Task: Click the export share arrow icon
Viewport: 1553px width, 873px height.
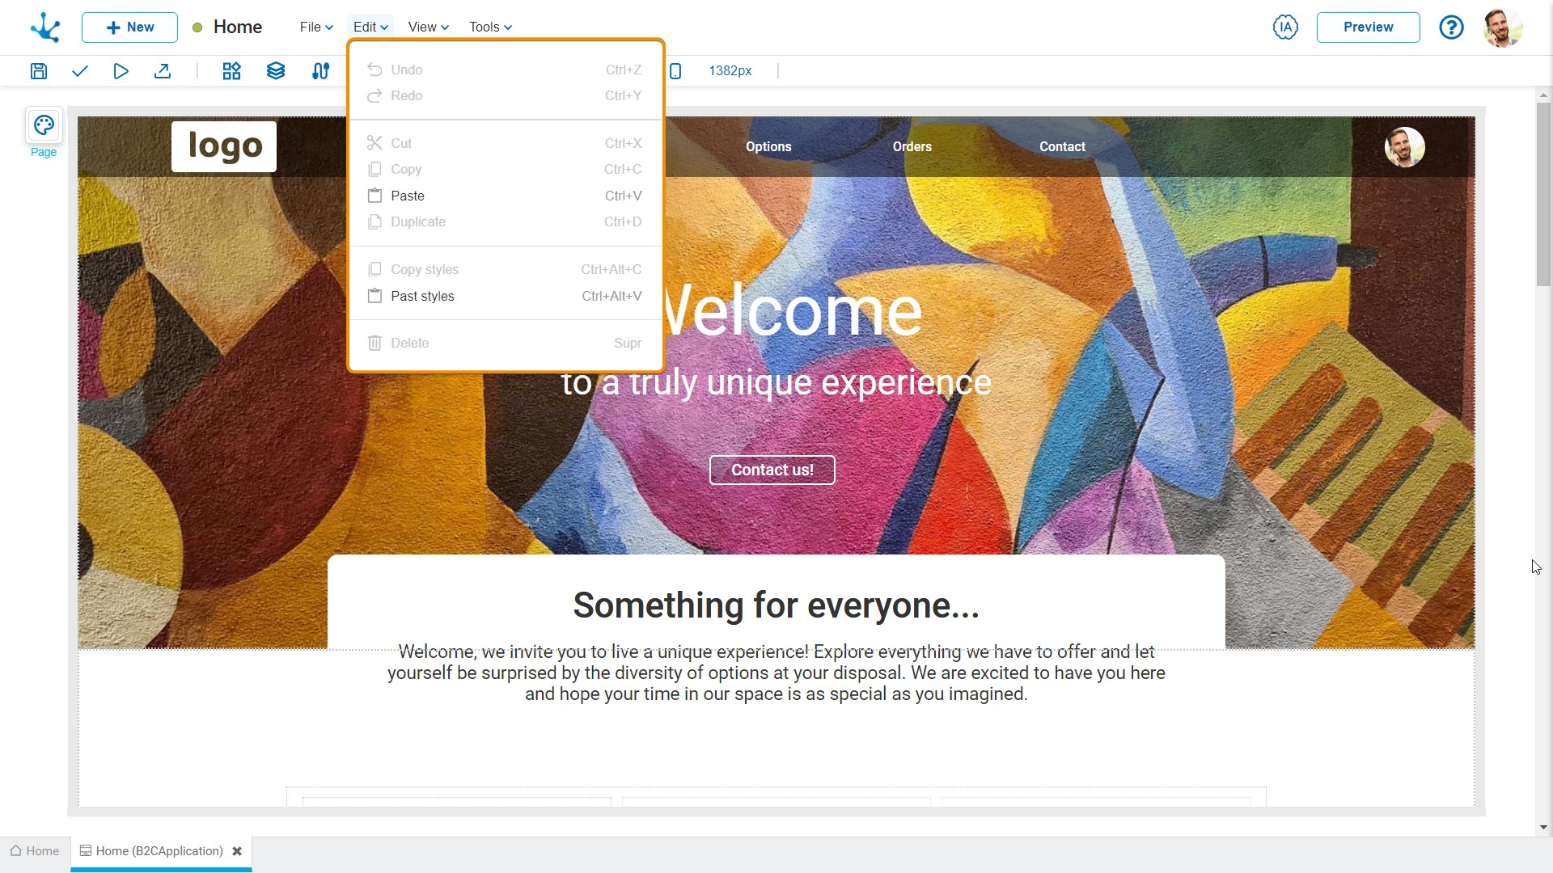Action: point(163,71)
